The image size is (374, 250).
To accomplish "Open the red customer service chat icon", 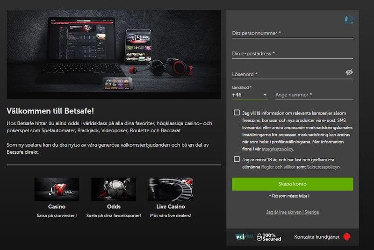I will point(347,237).
